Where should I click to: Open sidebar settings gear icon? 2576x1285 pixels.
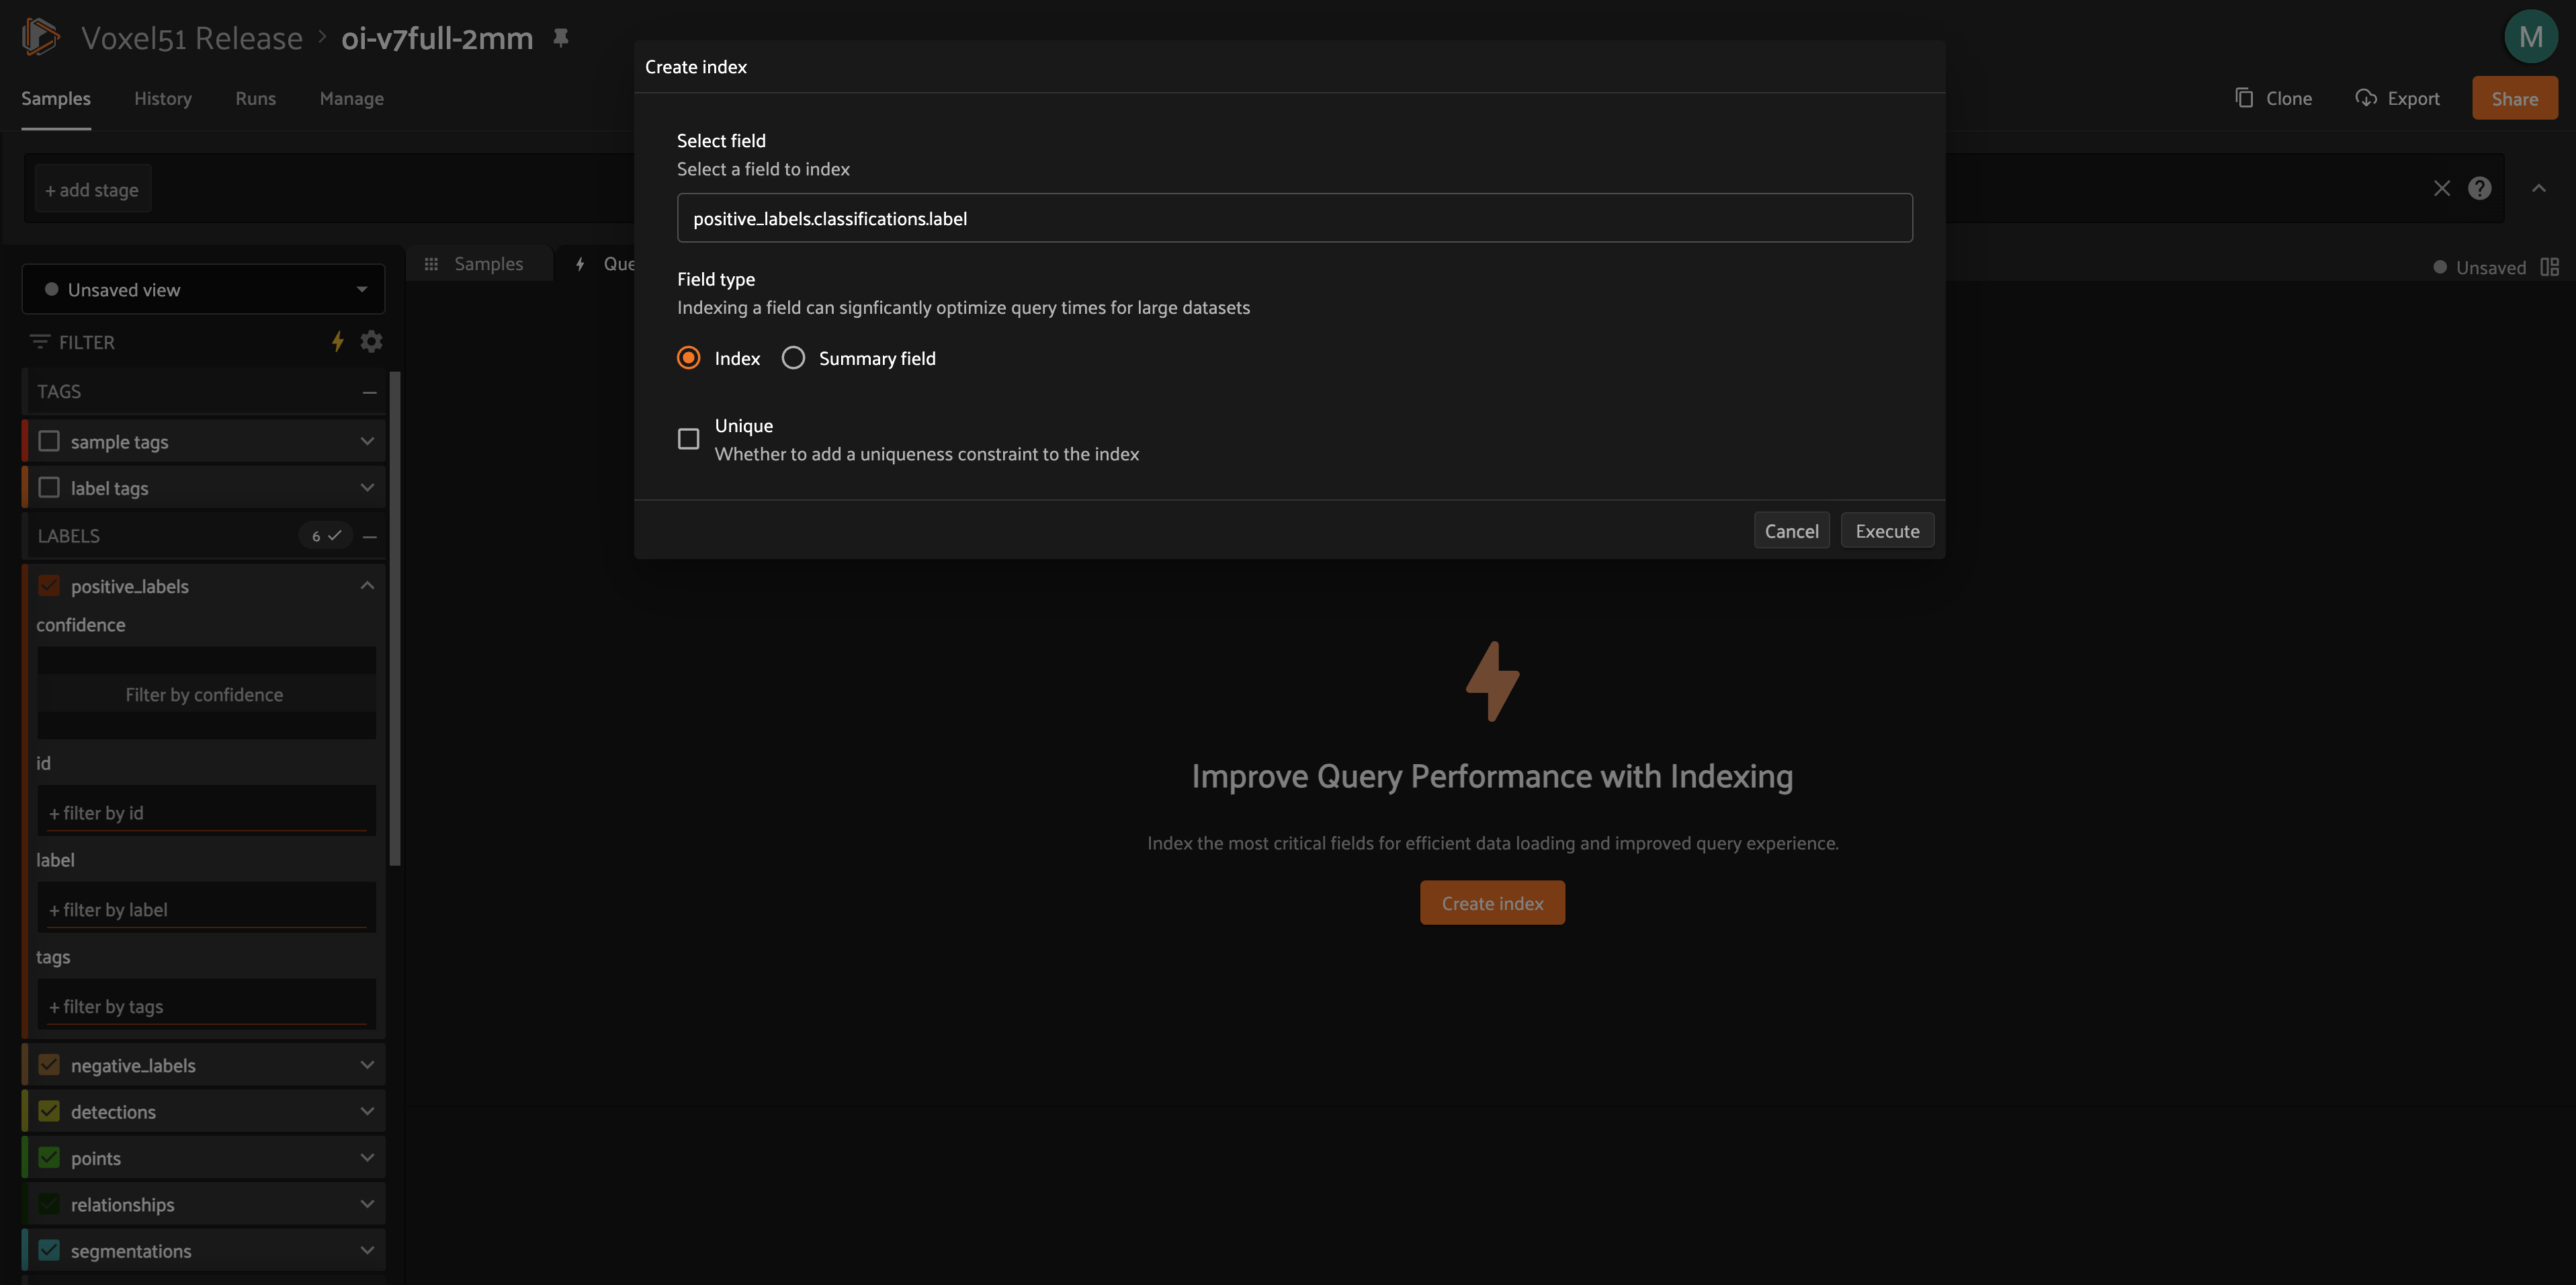[x=371, y=342]
